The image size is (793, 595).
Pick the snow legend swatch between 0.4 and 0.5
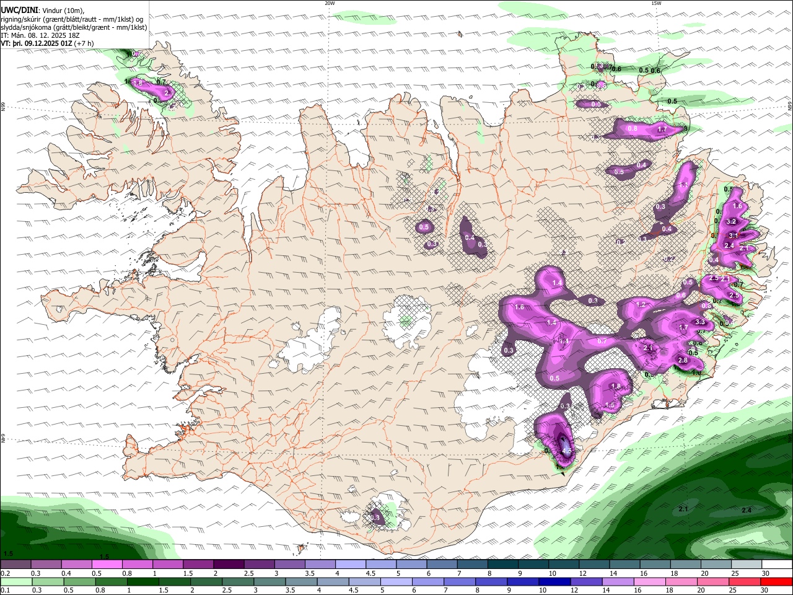[76, 565]
